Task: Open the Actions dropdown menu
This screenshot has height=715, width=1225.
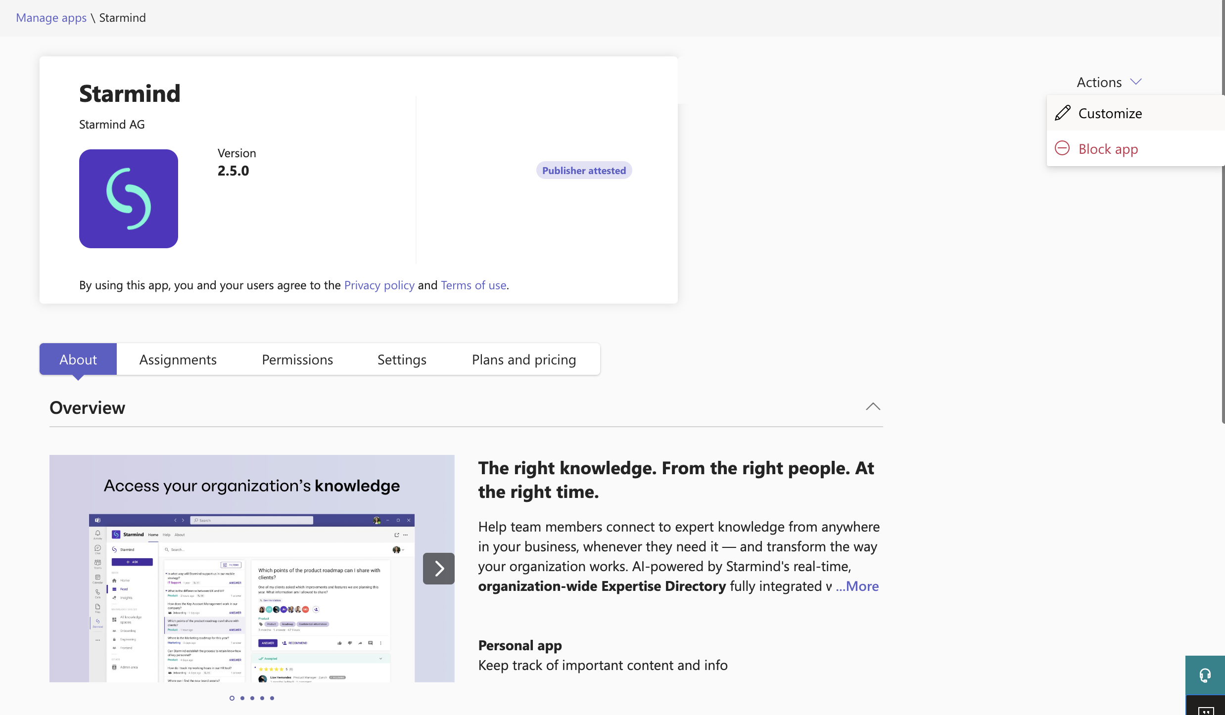Action: tap(1107, 81)
